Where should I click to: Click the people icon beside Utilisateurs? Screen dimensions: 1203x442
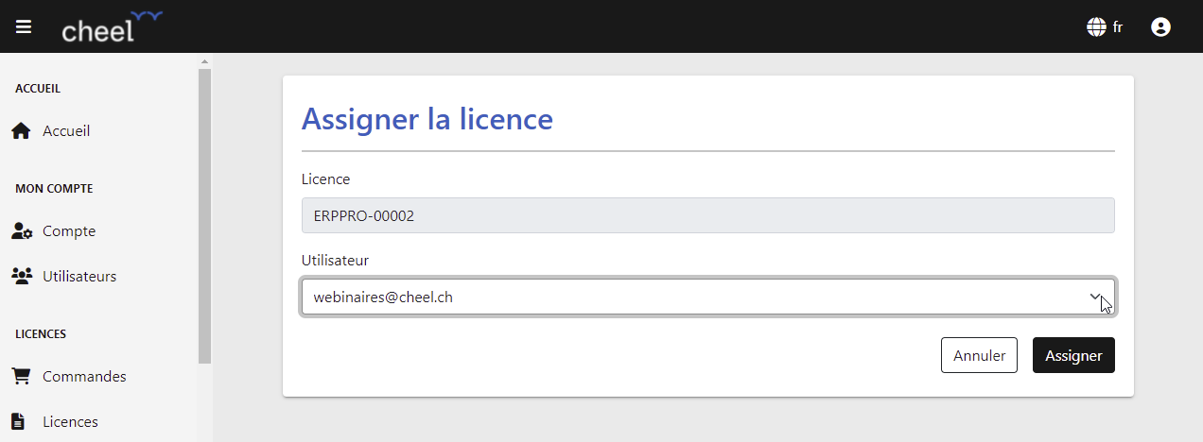[22, 277]
